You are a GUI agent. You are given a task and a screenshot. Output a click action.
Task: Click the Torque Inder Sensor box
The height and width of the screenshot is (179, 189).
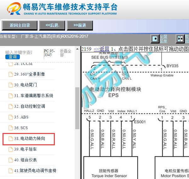click(111, 168)
